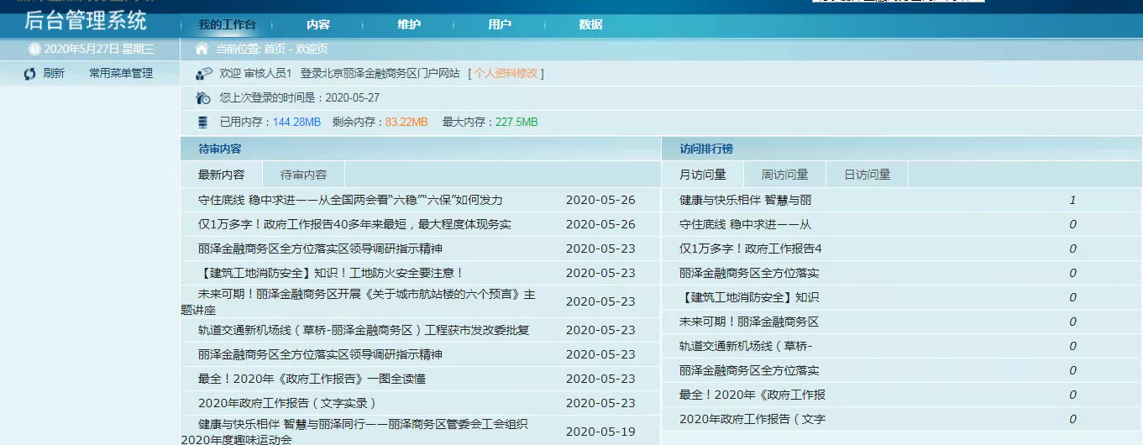Click the memory server icon
Image resolution: width=1143 pixels, height=445 pixels.
[x=202, y=123]
